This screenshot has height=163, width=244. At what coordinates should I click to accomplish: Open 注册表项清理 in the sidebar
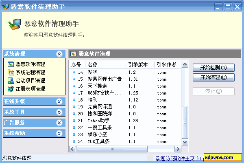click(30, 89)
